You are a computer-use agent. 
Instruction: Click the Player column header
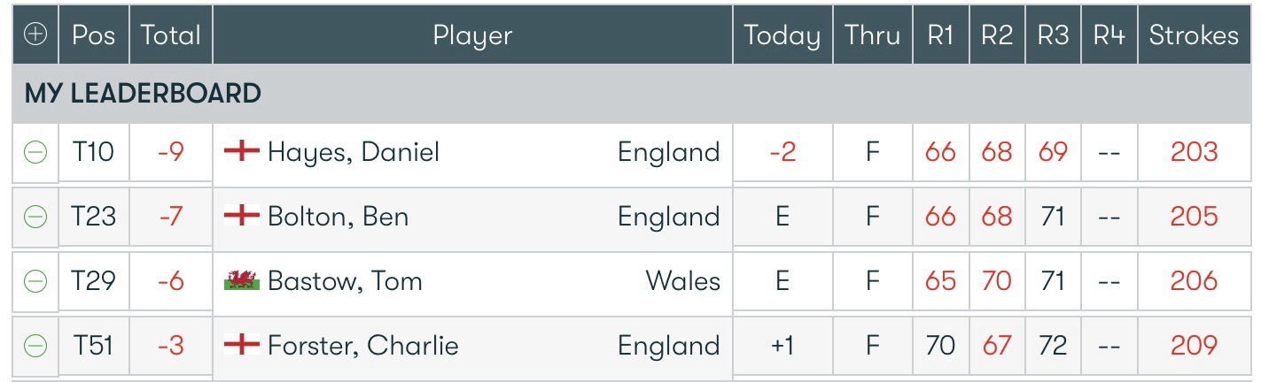pyautogui.click(x=472, y=35)
